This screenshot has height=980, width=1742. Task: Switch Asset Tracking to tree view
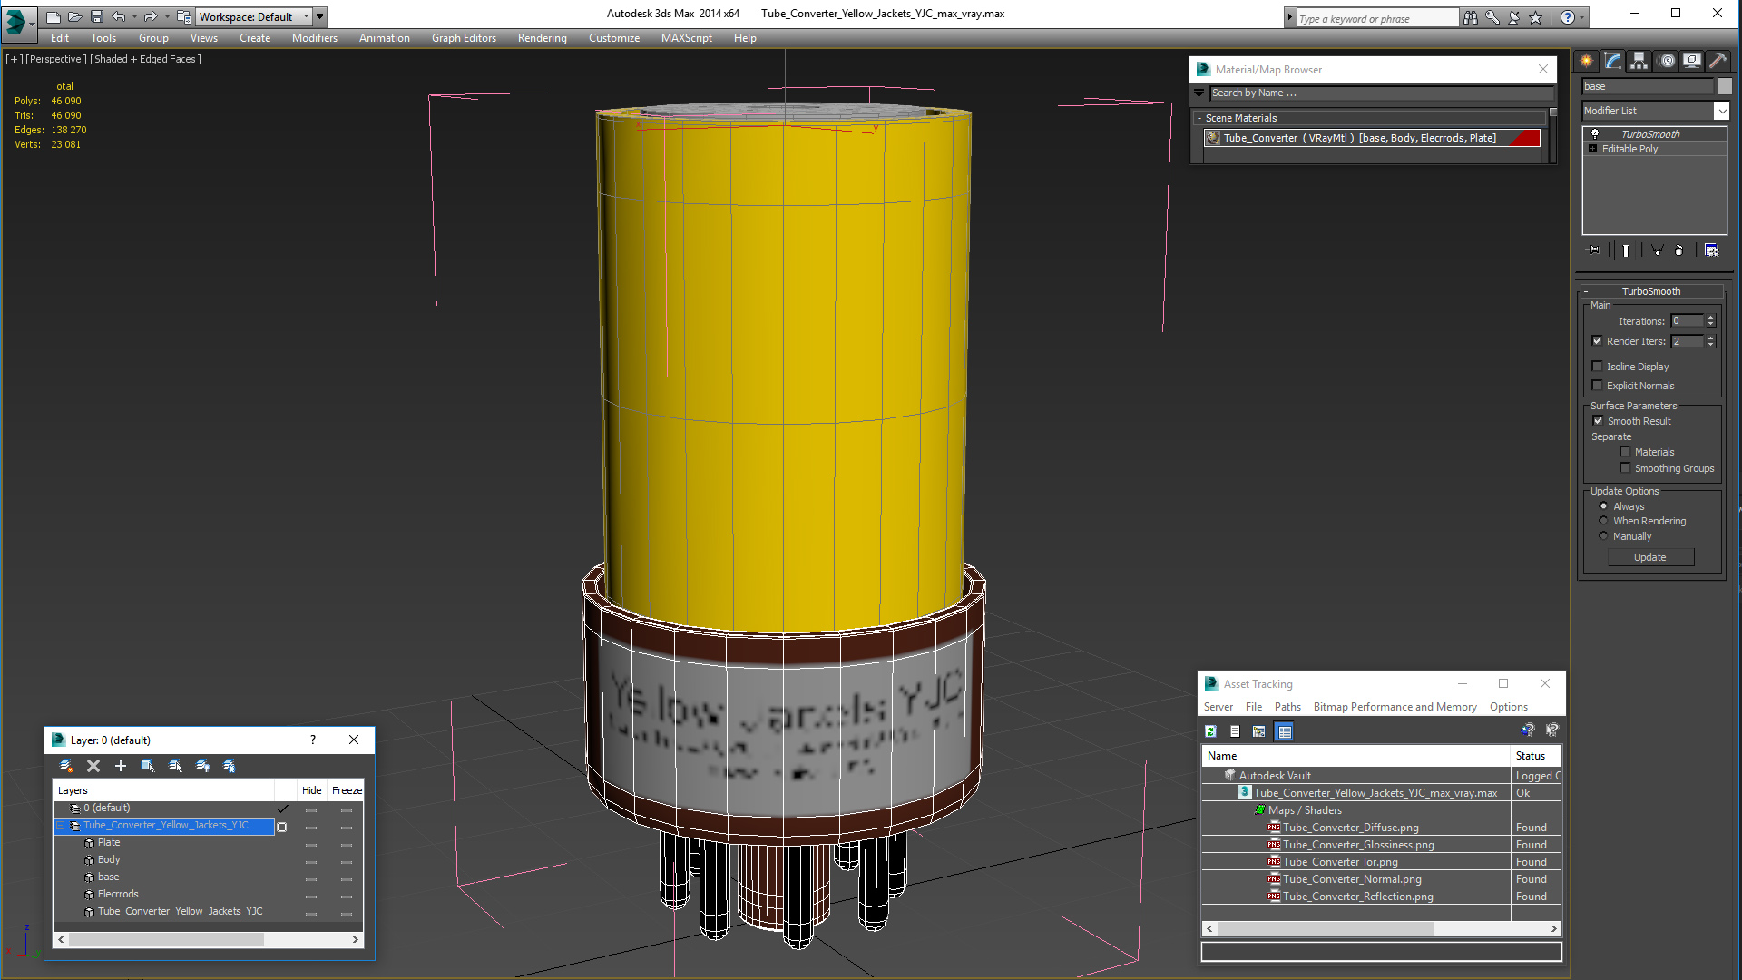tap(1259, 731)
